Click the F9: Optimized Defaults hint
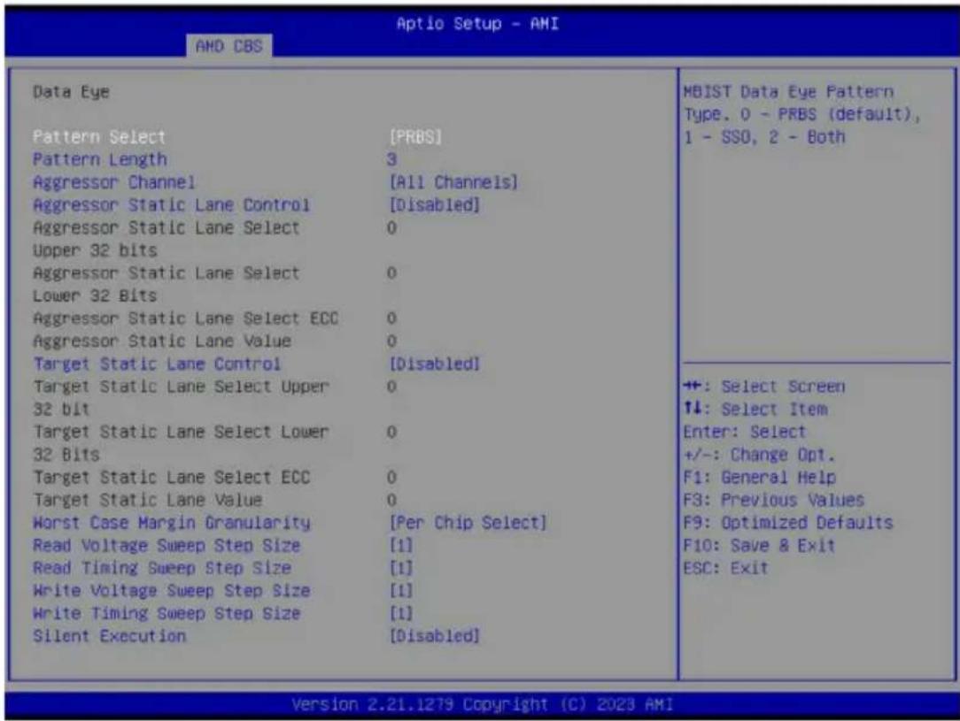The image size is (960, 721). click(x=788, y=523)
